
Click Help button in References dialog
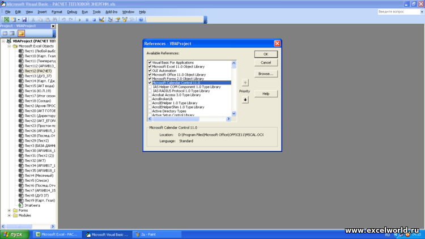tap(266, 94)
